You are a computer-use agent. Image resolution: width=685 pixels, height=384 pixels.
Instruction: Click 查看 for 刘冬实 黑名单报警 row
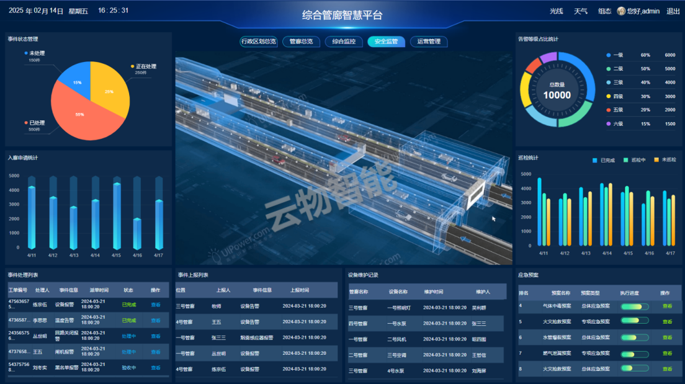156,368
